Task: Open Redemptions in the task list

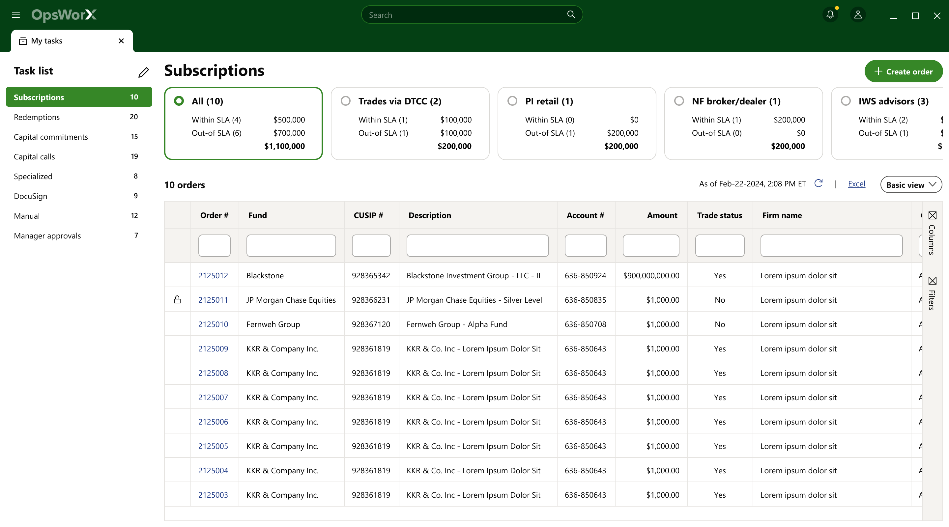Action: pyautogui.click(x=37, y=117)
